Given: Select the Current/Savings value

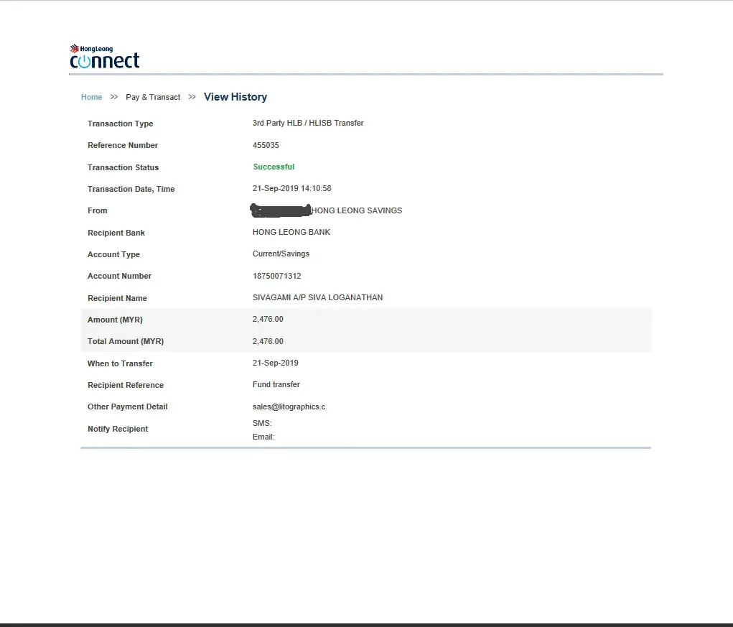Looking at the screenshot, I should [x=281, y=254].
